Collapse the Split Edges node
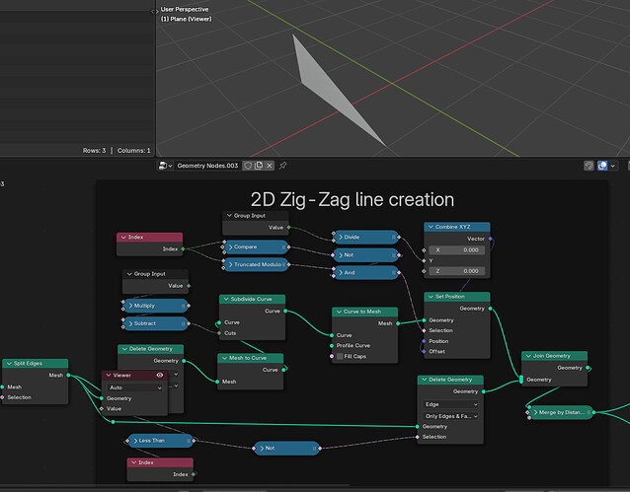630x492 pixels. tap(9, 364)
